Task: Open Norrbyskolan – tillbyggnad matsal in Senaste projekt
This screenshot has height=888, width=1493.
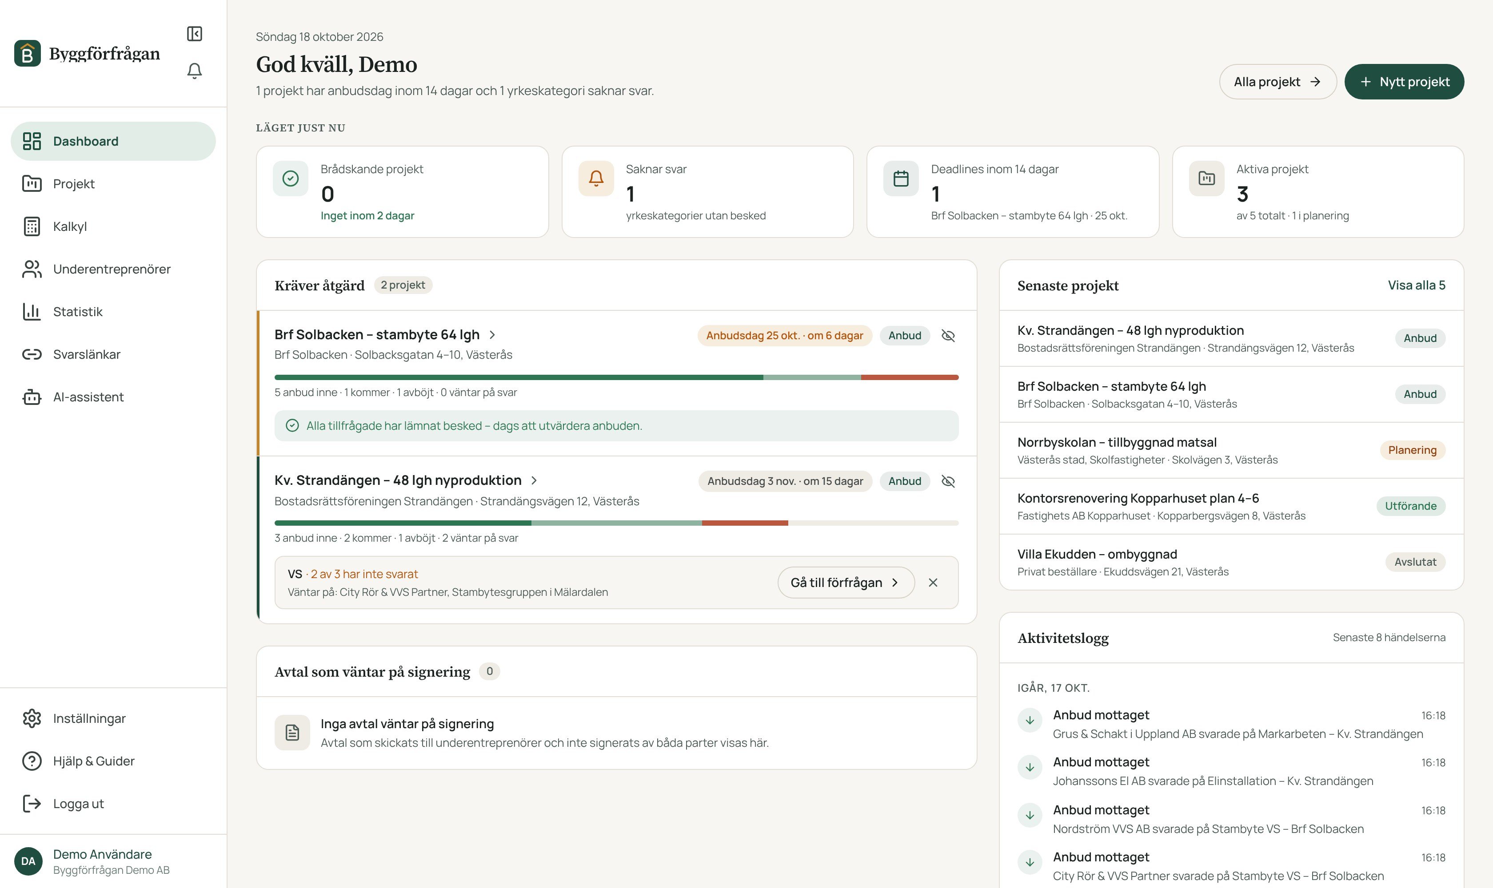Action: point(1231,450)
